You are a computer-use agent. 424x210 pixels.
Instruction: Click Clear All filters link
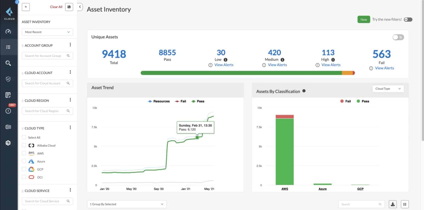tap(56, 7)
